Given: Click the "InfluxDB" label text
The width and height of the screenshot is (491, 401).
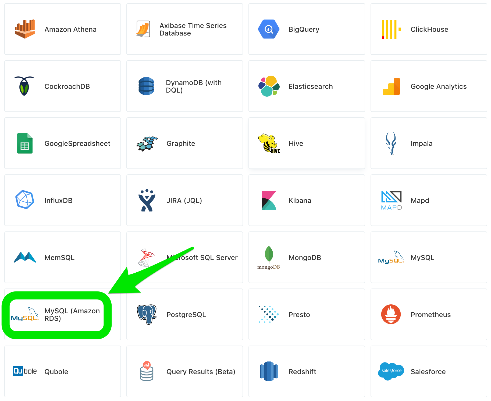Looking at the screenshot, I should point(58,200).
